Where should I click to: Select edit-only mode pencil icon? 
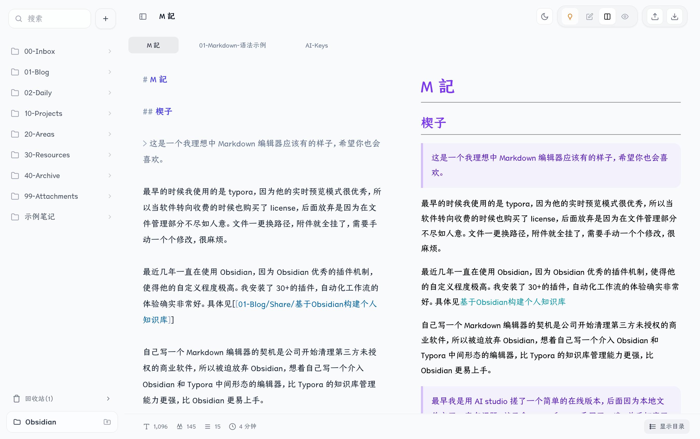click(589, 17)
